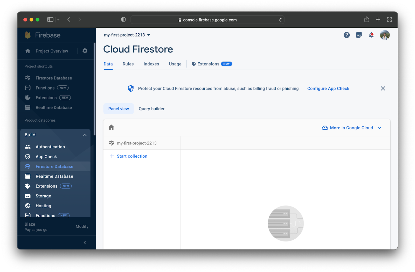The height and width of the screenshot is (272, 415).
Task: Open the release notes icon
Action: pyautogui.click(x=359, y=35)
